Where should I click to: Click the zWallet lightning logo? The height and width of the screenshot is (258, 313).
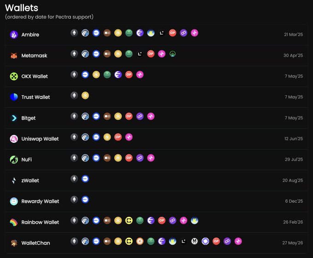pos(14,181)
